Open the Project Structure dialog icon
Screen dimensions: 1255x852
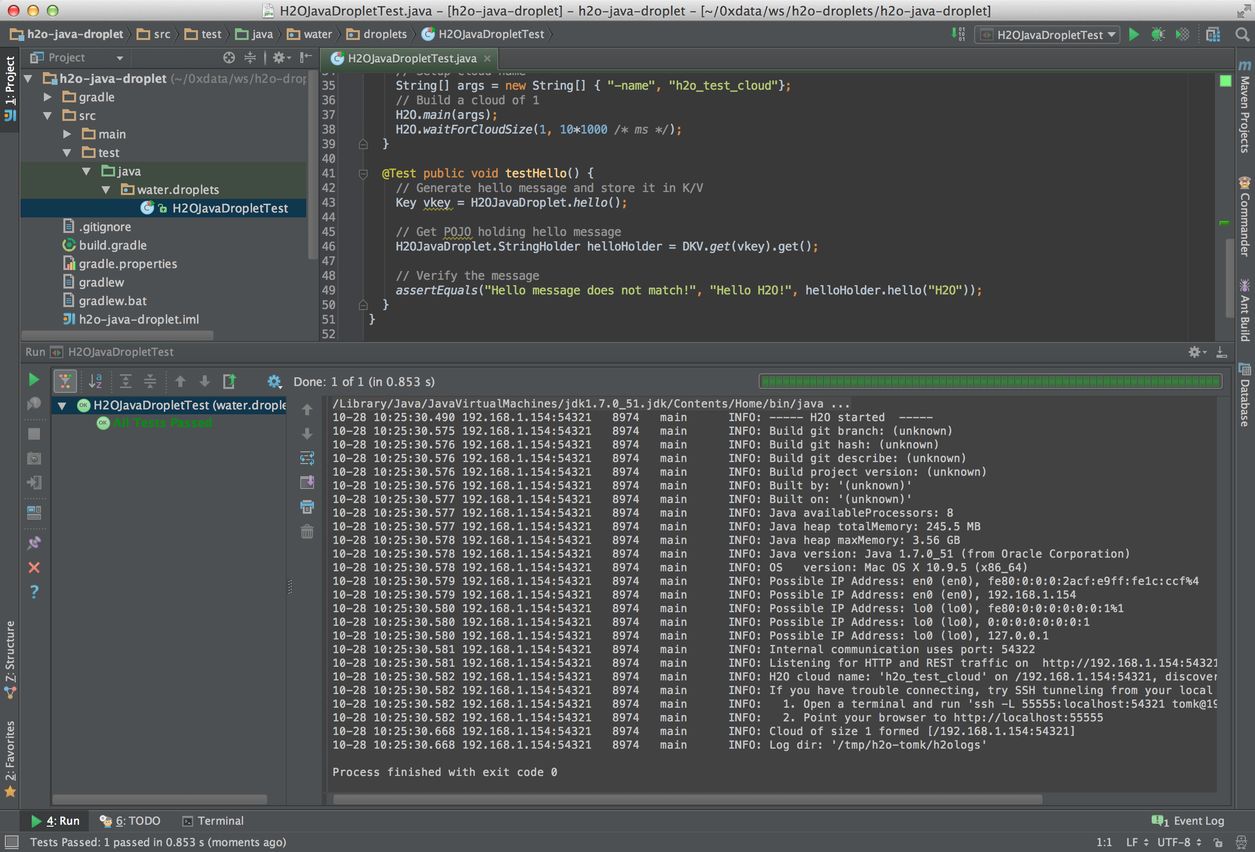pyautogui.click(x=1213, y=35)
